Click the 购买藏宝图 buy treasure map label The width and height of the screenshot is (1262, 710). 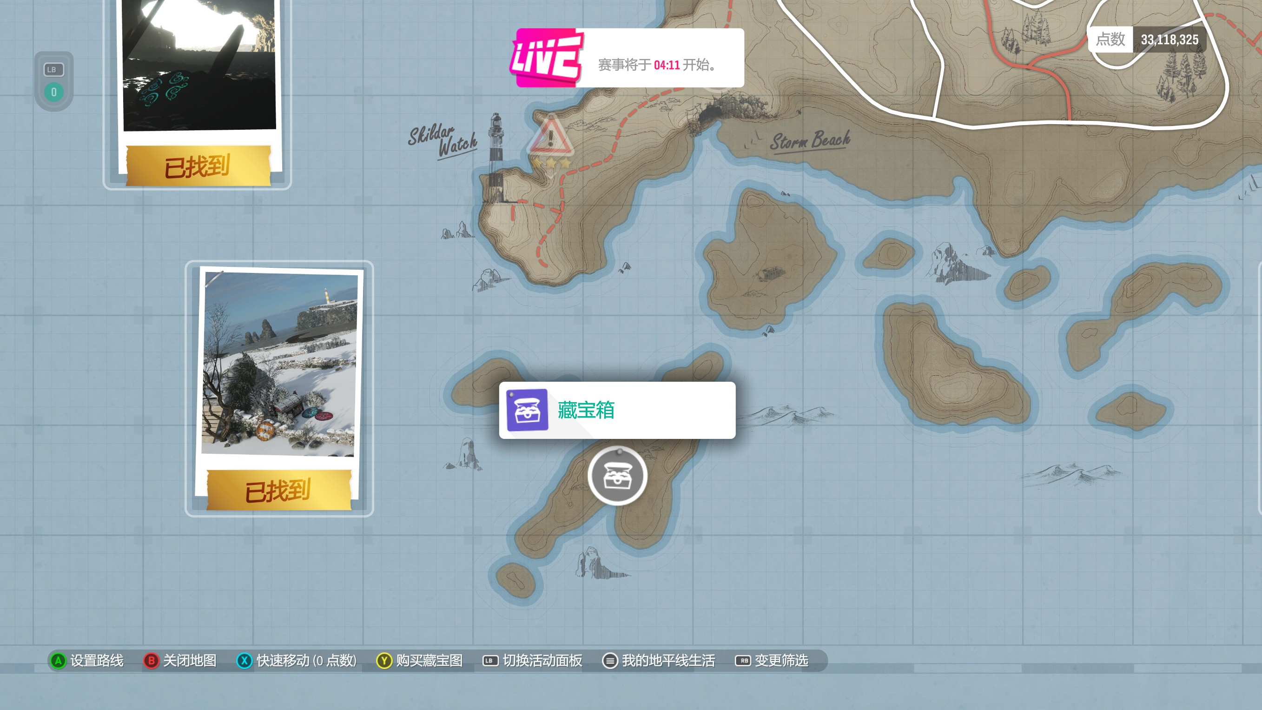click(429, 661)
